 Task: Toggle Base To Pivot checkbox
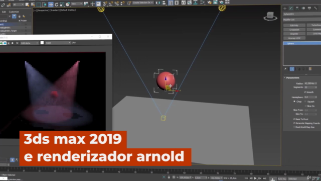294,119
